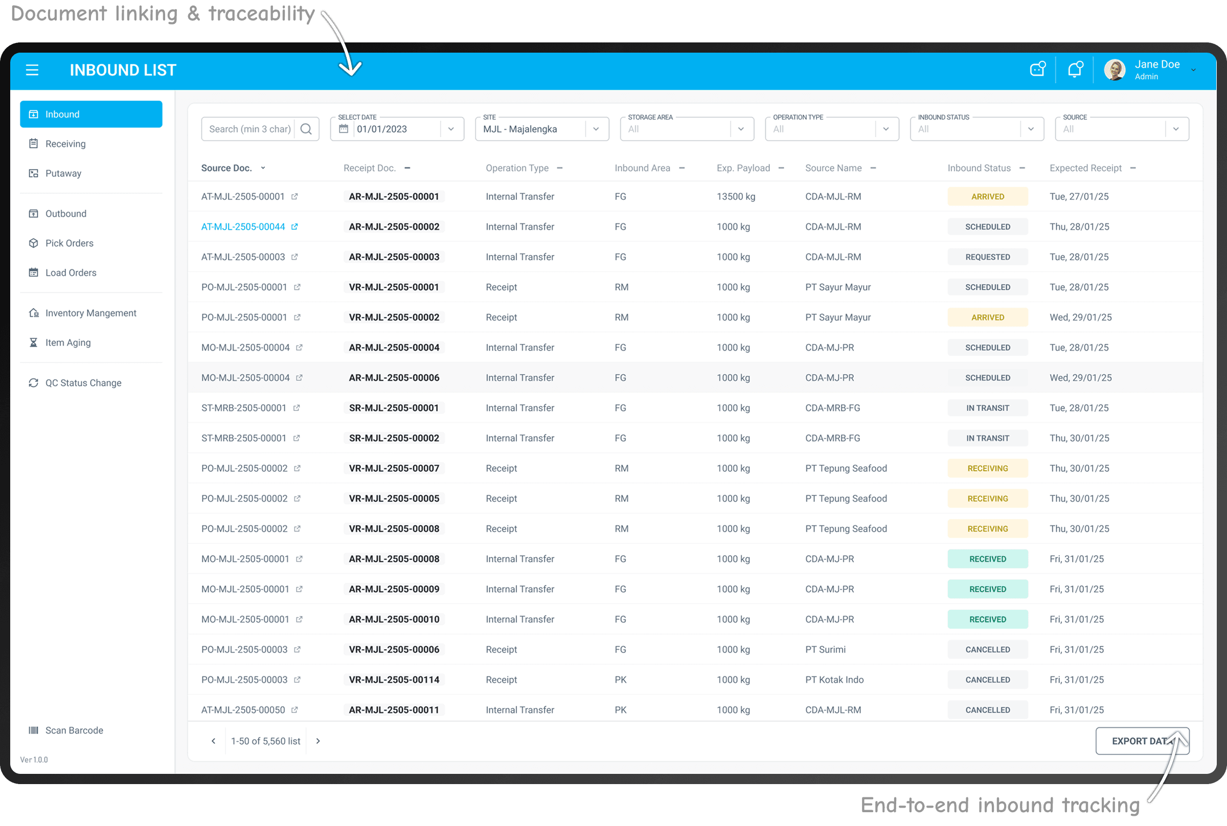Open the messages chat icon in header
The width and height of the screenshot is (1227, 826).
click(x=1037, y=70)
